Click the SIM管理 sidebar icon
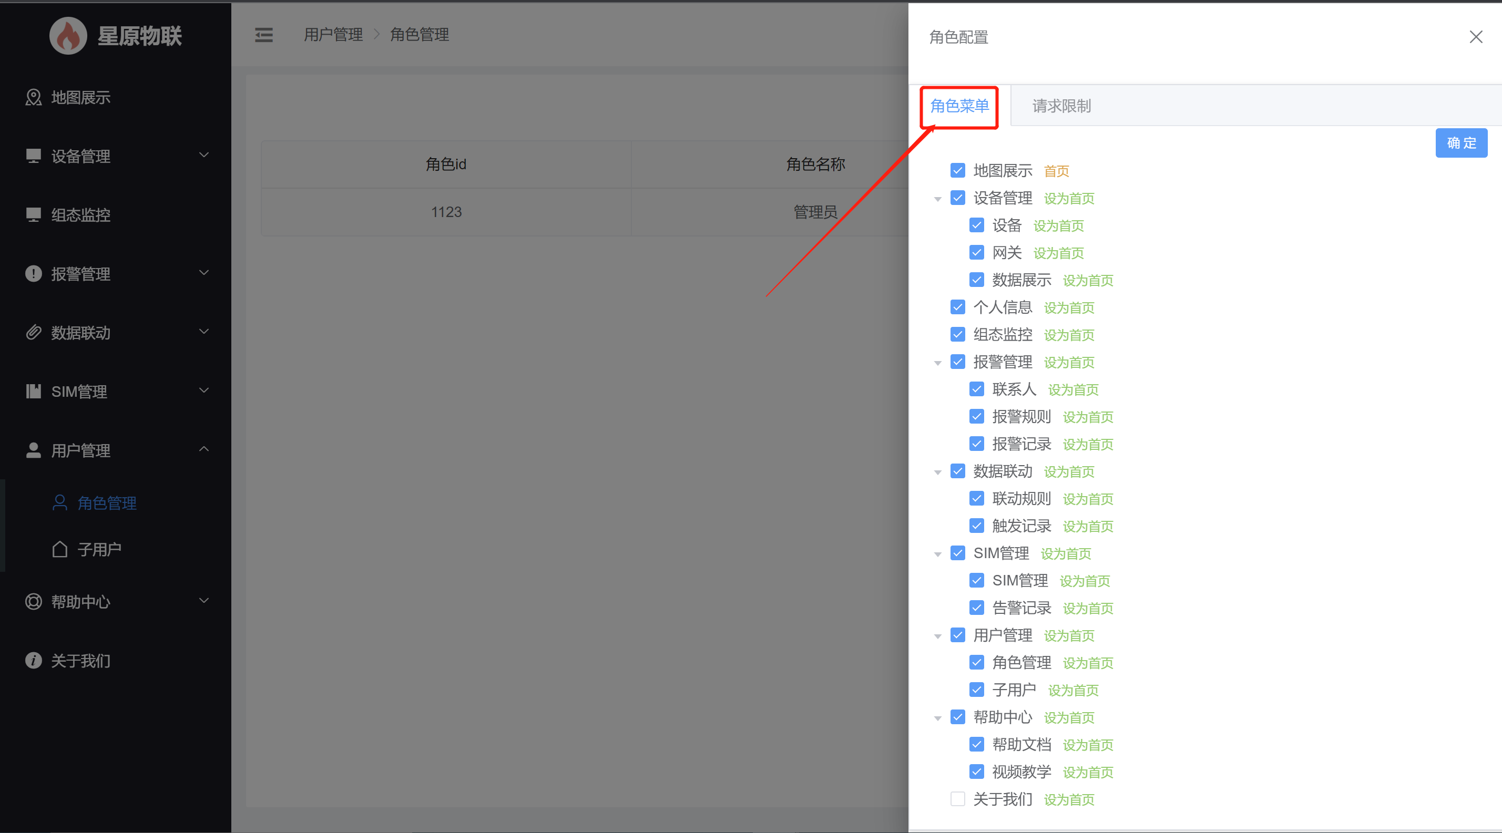The height and width of the screenshot is (833, 1502). [x=33, y=391]
